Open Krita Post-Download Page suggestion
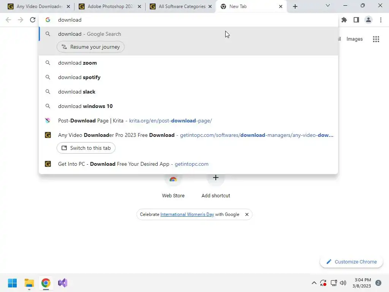This screenshot has width=389, height=292. coord(188,121)
